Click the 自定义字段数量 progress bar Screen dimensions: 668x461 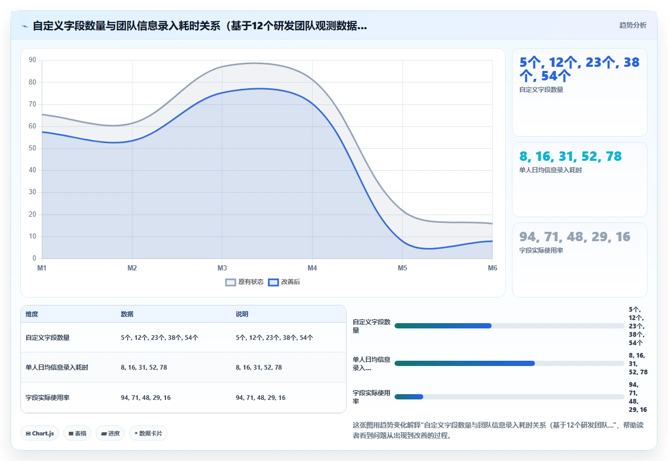click(509, 326)
